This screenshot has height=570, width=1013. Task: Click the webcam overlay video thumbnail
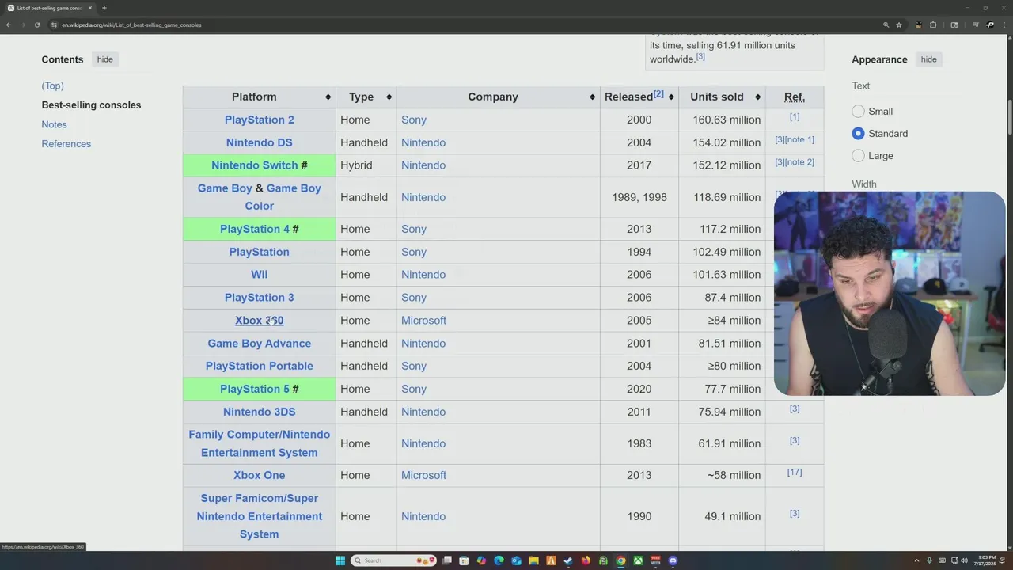coord(890,293)
